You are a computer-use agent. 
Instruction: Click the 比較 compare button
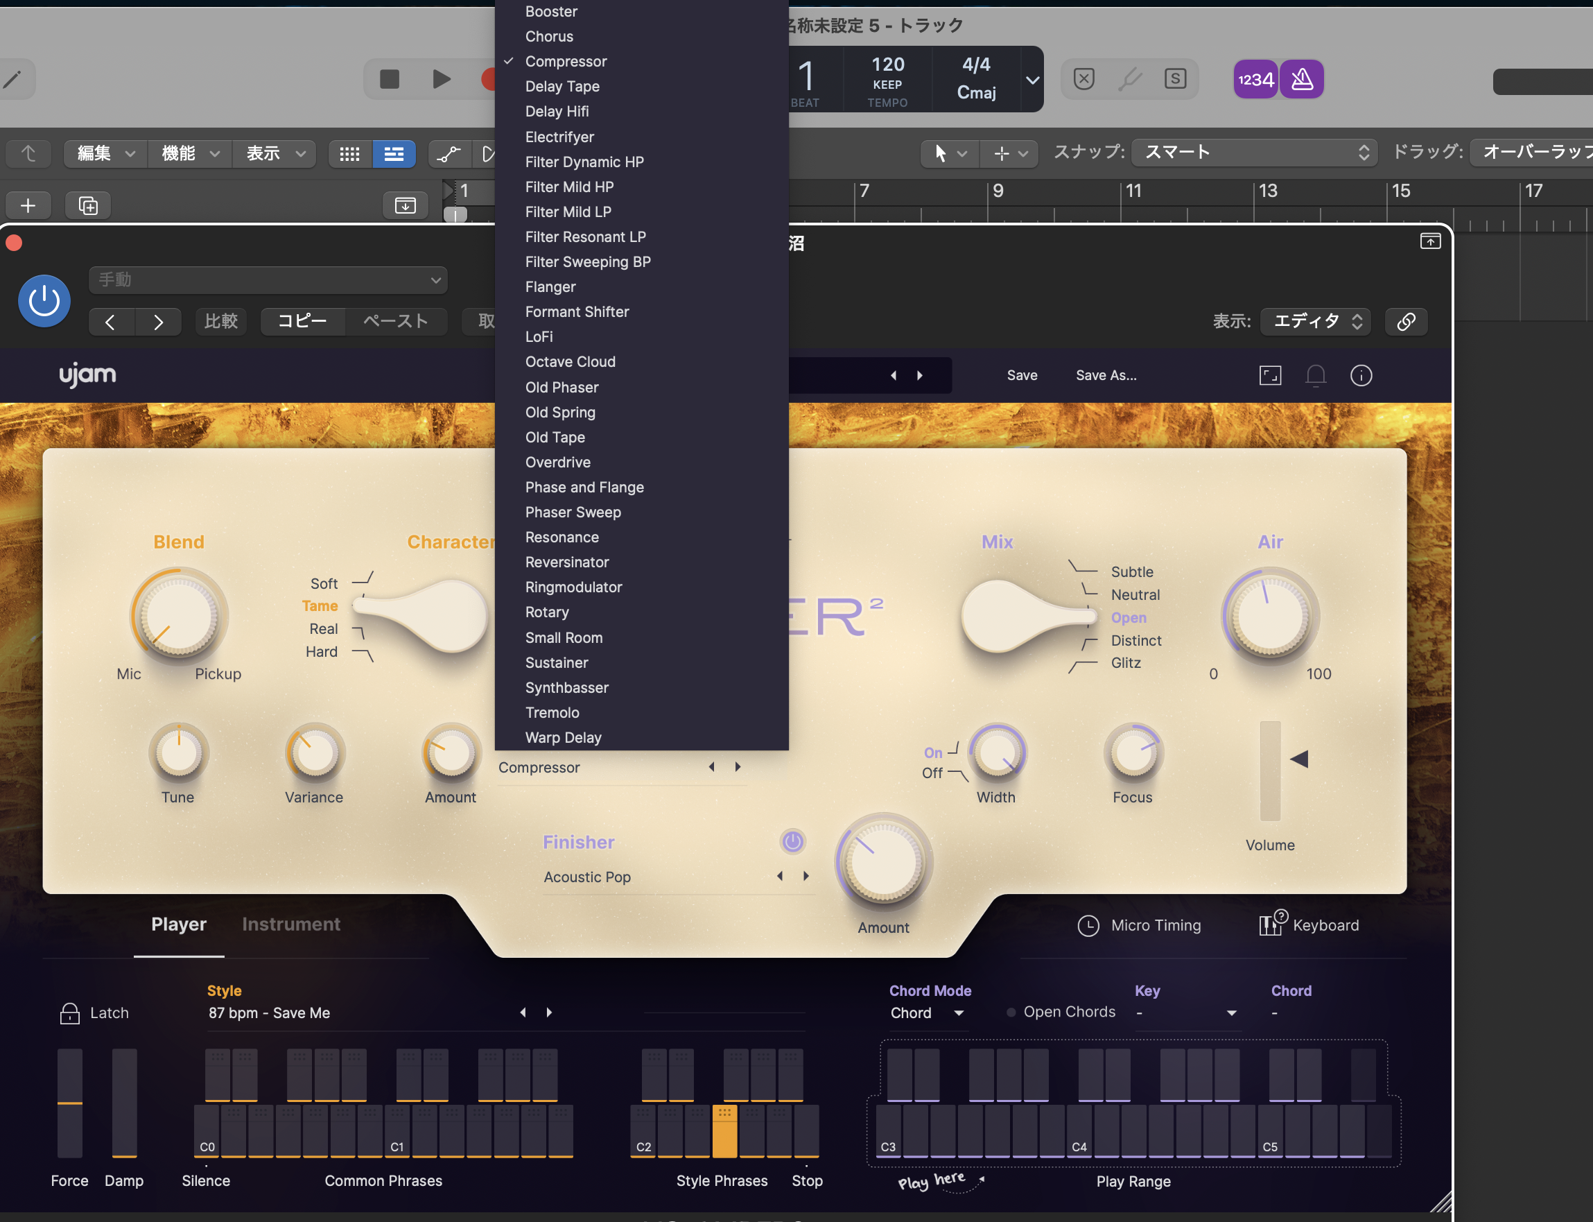[221, 322]
